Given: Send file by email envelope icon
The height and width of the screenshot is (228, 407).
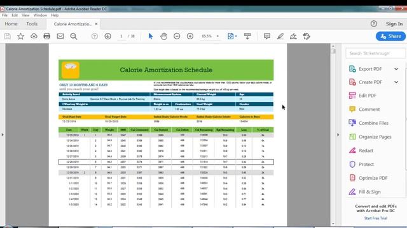Looking at the screenshot, I should (x=60, y=36).
